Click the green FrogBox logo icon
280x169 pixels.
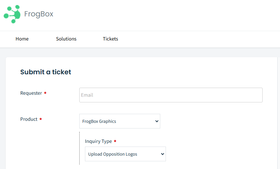12,14
